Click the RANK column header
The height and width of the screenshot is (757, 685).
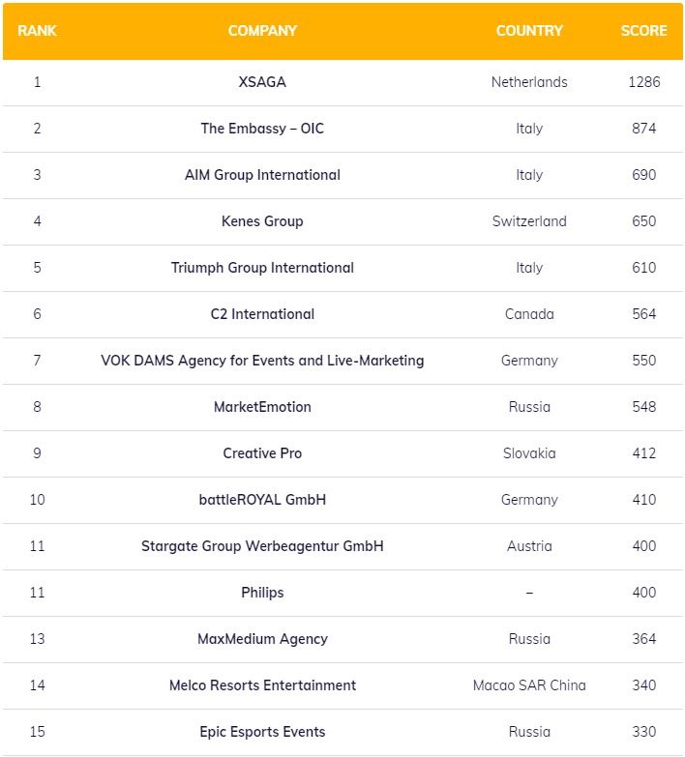37,31
